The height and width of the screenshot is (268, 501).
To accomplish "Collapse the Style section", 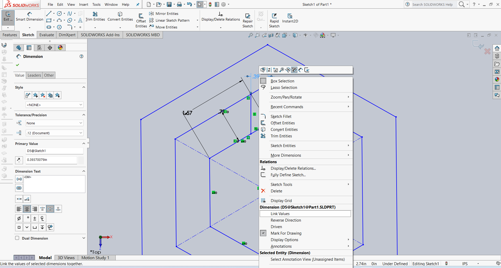I will coord(84,87).
